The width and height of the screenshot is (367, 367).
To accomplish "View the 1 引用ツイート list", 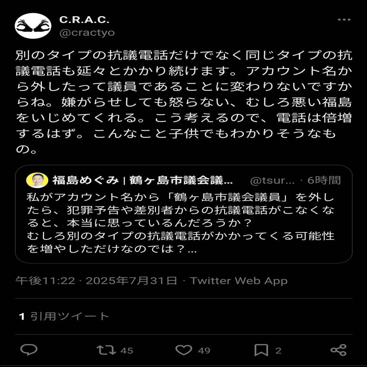I will tap(64, 316).
